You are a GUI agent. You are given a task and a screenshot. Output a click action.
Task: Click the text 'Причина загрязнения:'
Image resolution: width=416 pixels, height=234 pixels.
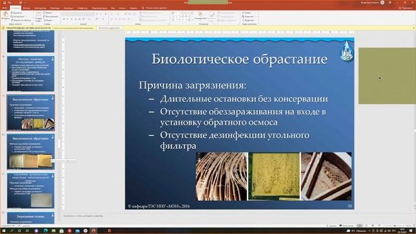(192, 85)
